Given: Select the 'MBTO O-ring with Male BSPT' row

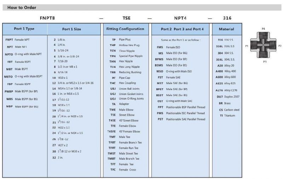Looking at the screenshot, I should [x=23, y=77].
